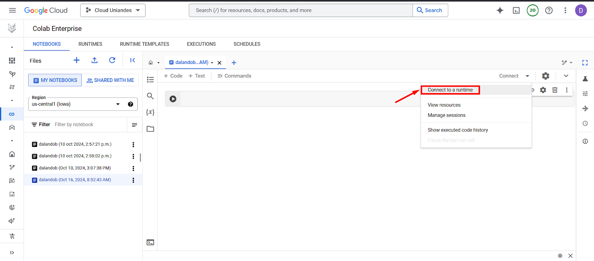
Task: Open find and replace search panel
Action: (150, 96)
